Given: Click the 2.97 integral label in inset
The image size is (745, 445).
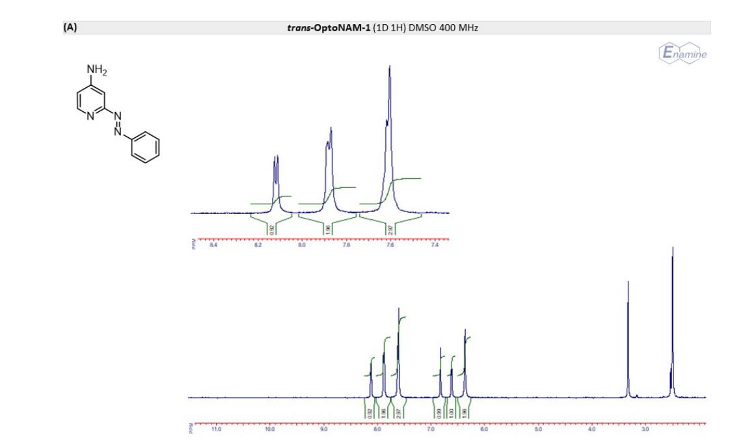Looking at the screenshot, I should 390,228.
